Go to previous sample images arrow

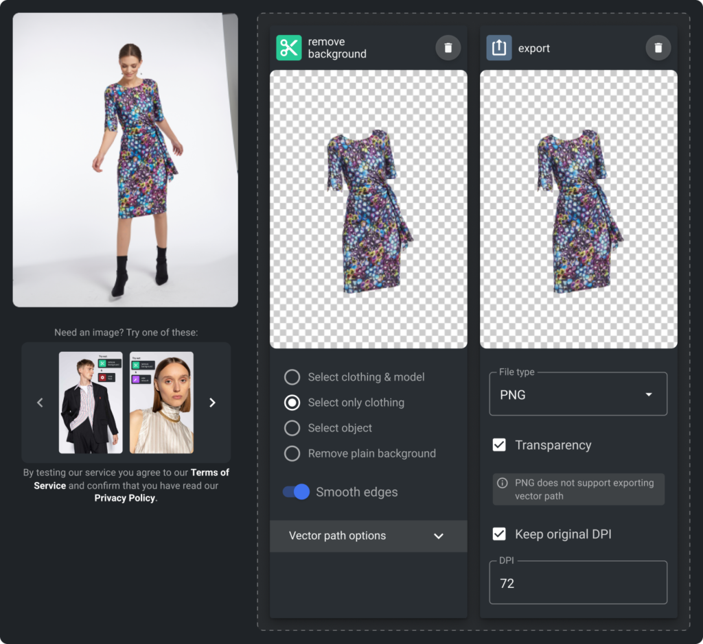point(40,403)
